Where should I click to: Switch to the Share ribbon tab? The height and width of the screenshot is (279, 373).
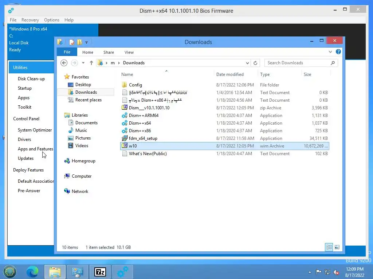click(109, 52)
